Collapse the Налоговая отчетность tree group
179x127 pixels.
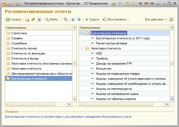pyautogui.click(x=82, y=48)
